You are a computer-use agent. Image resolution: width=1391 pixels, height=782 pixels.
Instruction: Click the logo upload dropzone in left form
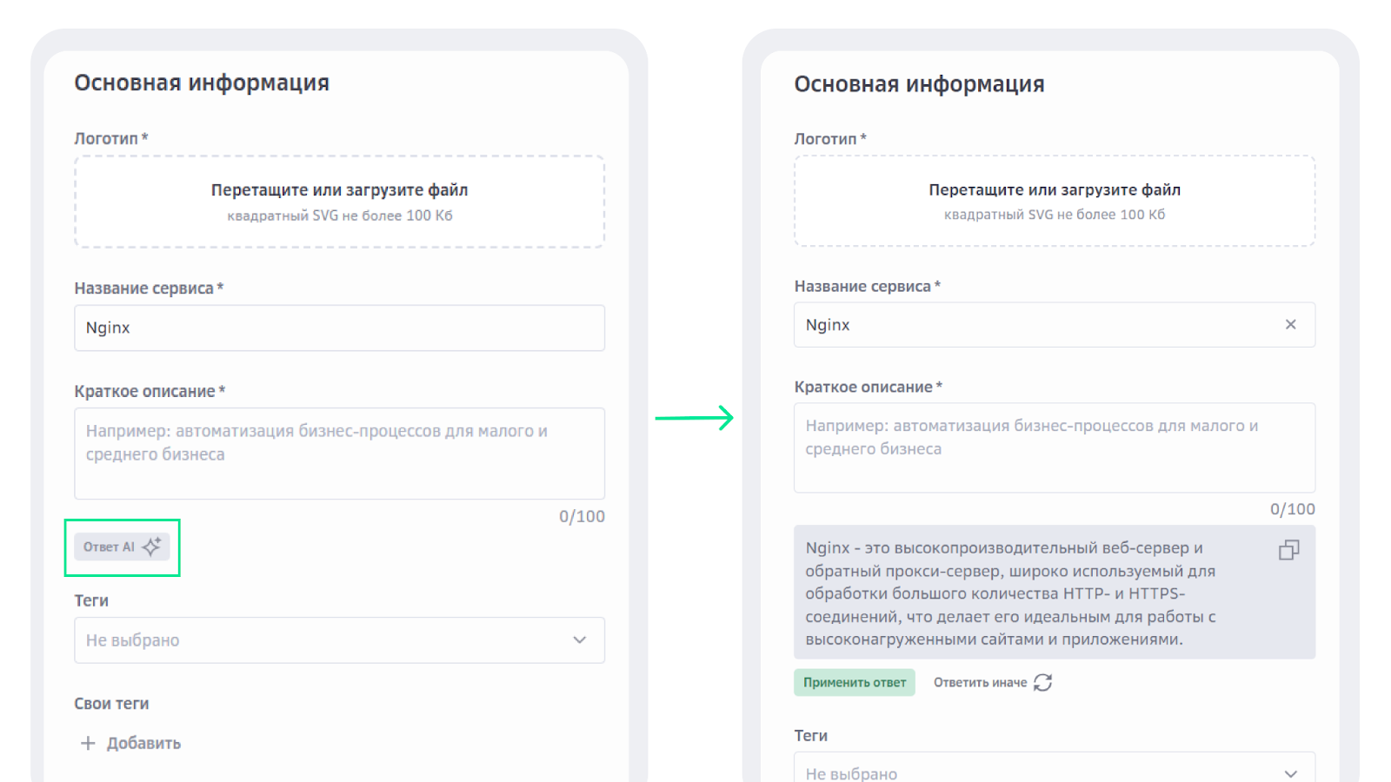(339, 202)
